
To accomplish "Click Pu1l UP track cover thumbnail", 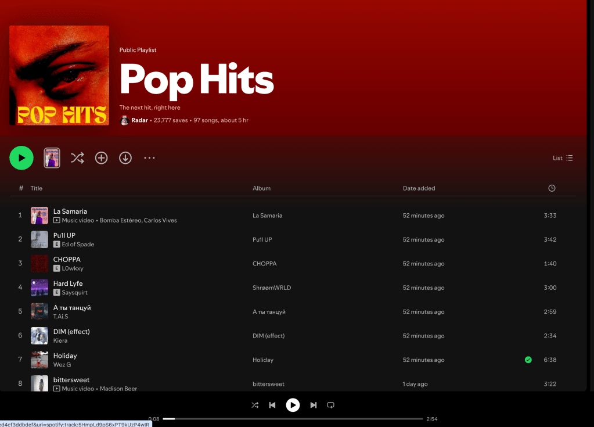I will [39, 239].
